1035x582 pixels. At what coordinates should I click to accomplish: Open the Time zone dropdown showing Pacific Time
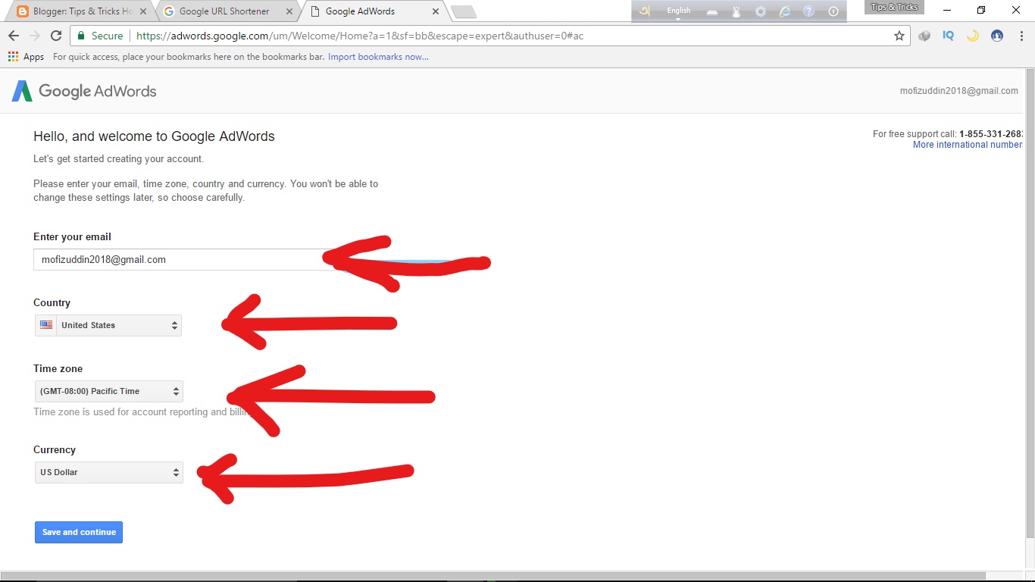[109, 391]
